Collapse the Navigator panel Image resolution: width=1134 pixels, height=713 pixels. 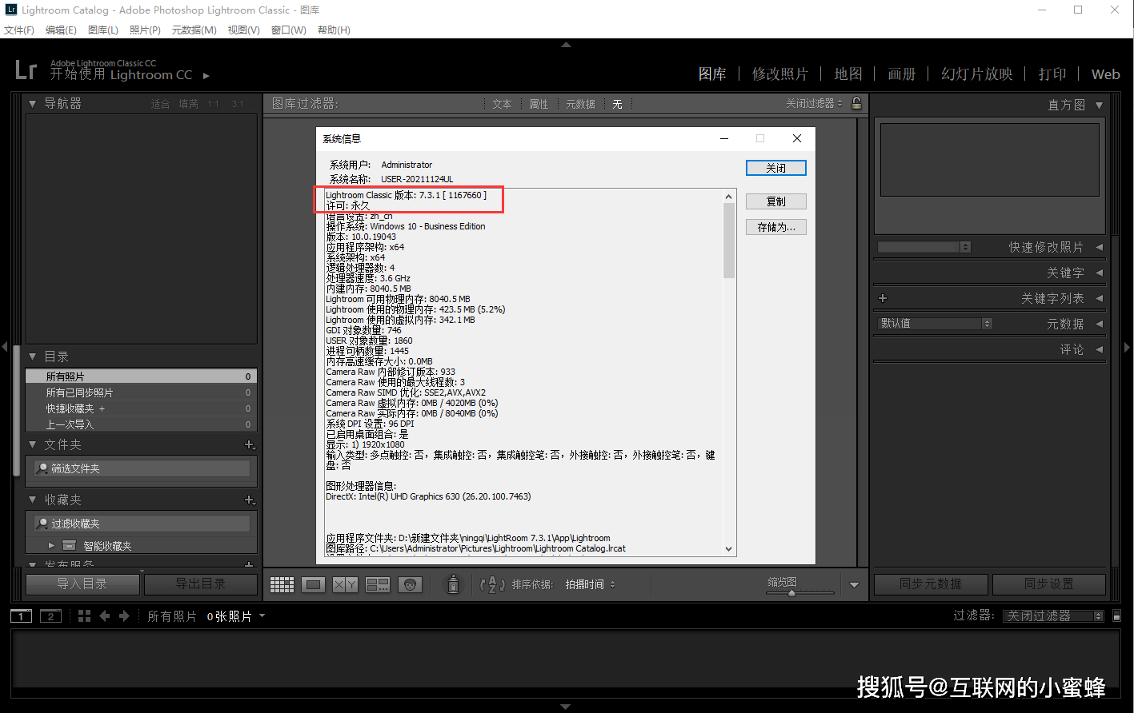(x=33, y=104)
